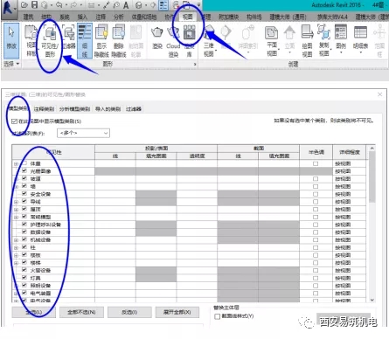Screen dimensions: 389x339
Task: Click the Expand All (展开全部) button
Action: (x=177, y=312)
